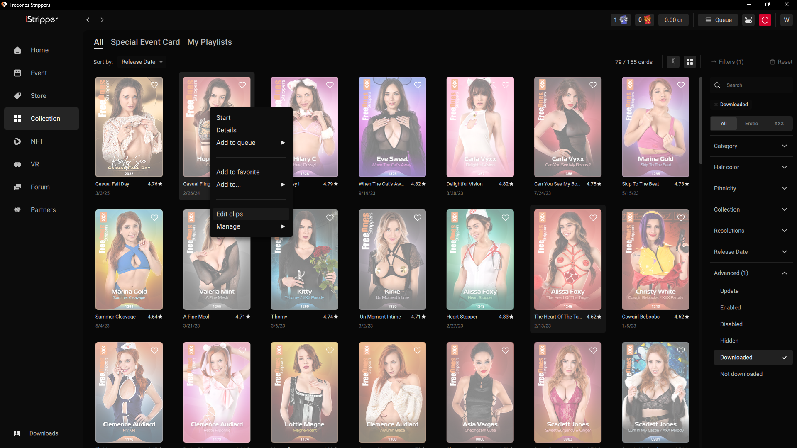
Task: Favorite the Summer Cleavage card heart
Action: (x=154, y=218)
